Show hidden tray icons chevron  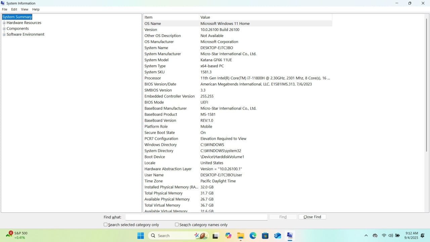click(366, 236)
